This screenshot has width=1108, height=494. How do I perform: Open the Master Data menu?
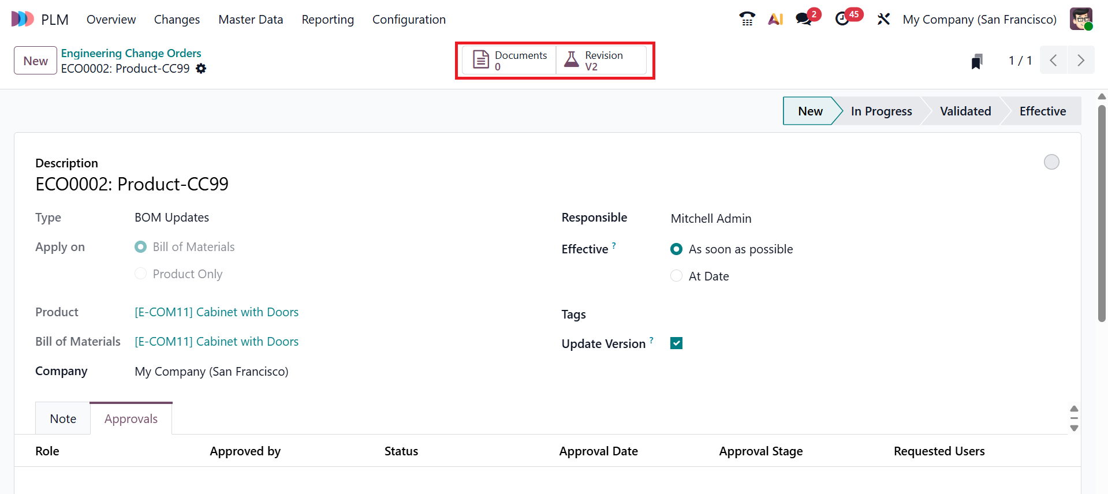click(251, 20)
